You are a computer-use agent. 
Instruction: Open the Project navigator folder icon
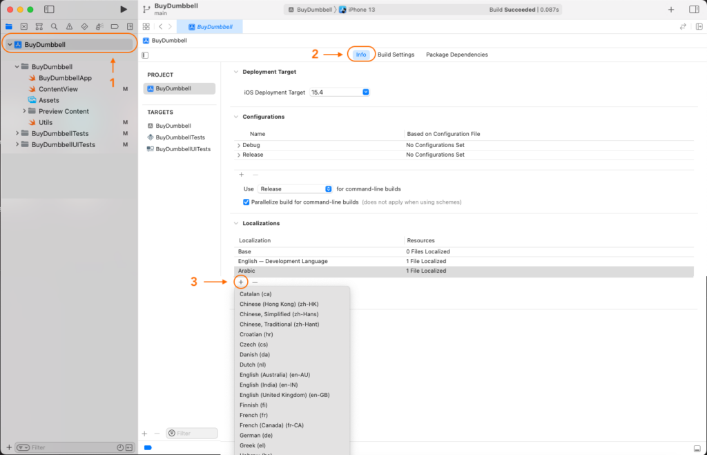(8, 27)
